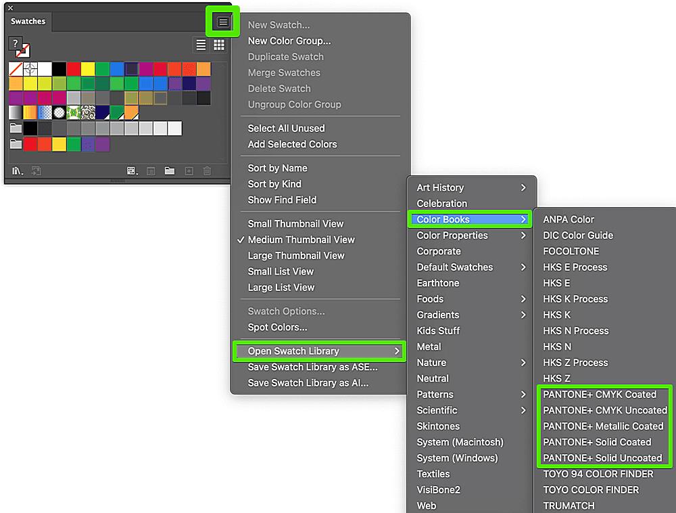Open the Show Swatch Kinds menu icon
The image size is (676, 513).
132,171
